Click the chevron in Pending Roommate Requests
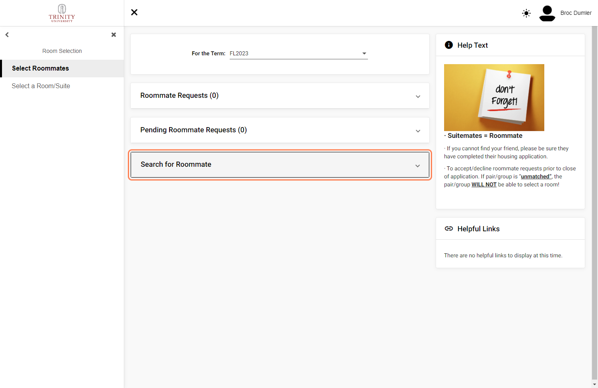The image size is (598, 388). tap(418, 131)
